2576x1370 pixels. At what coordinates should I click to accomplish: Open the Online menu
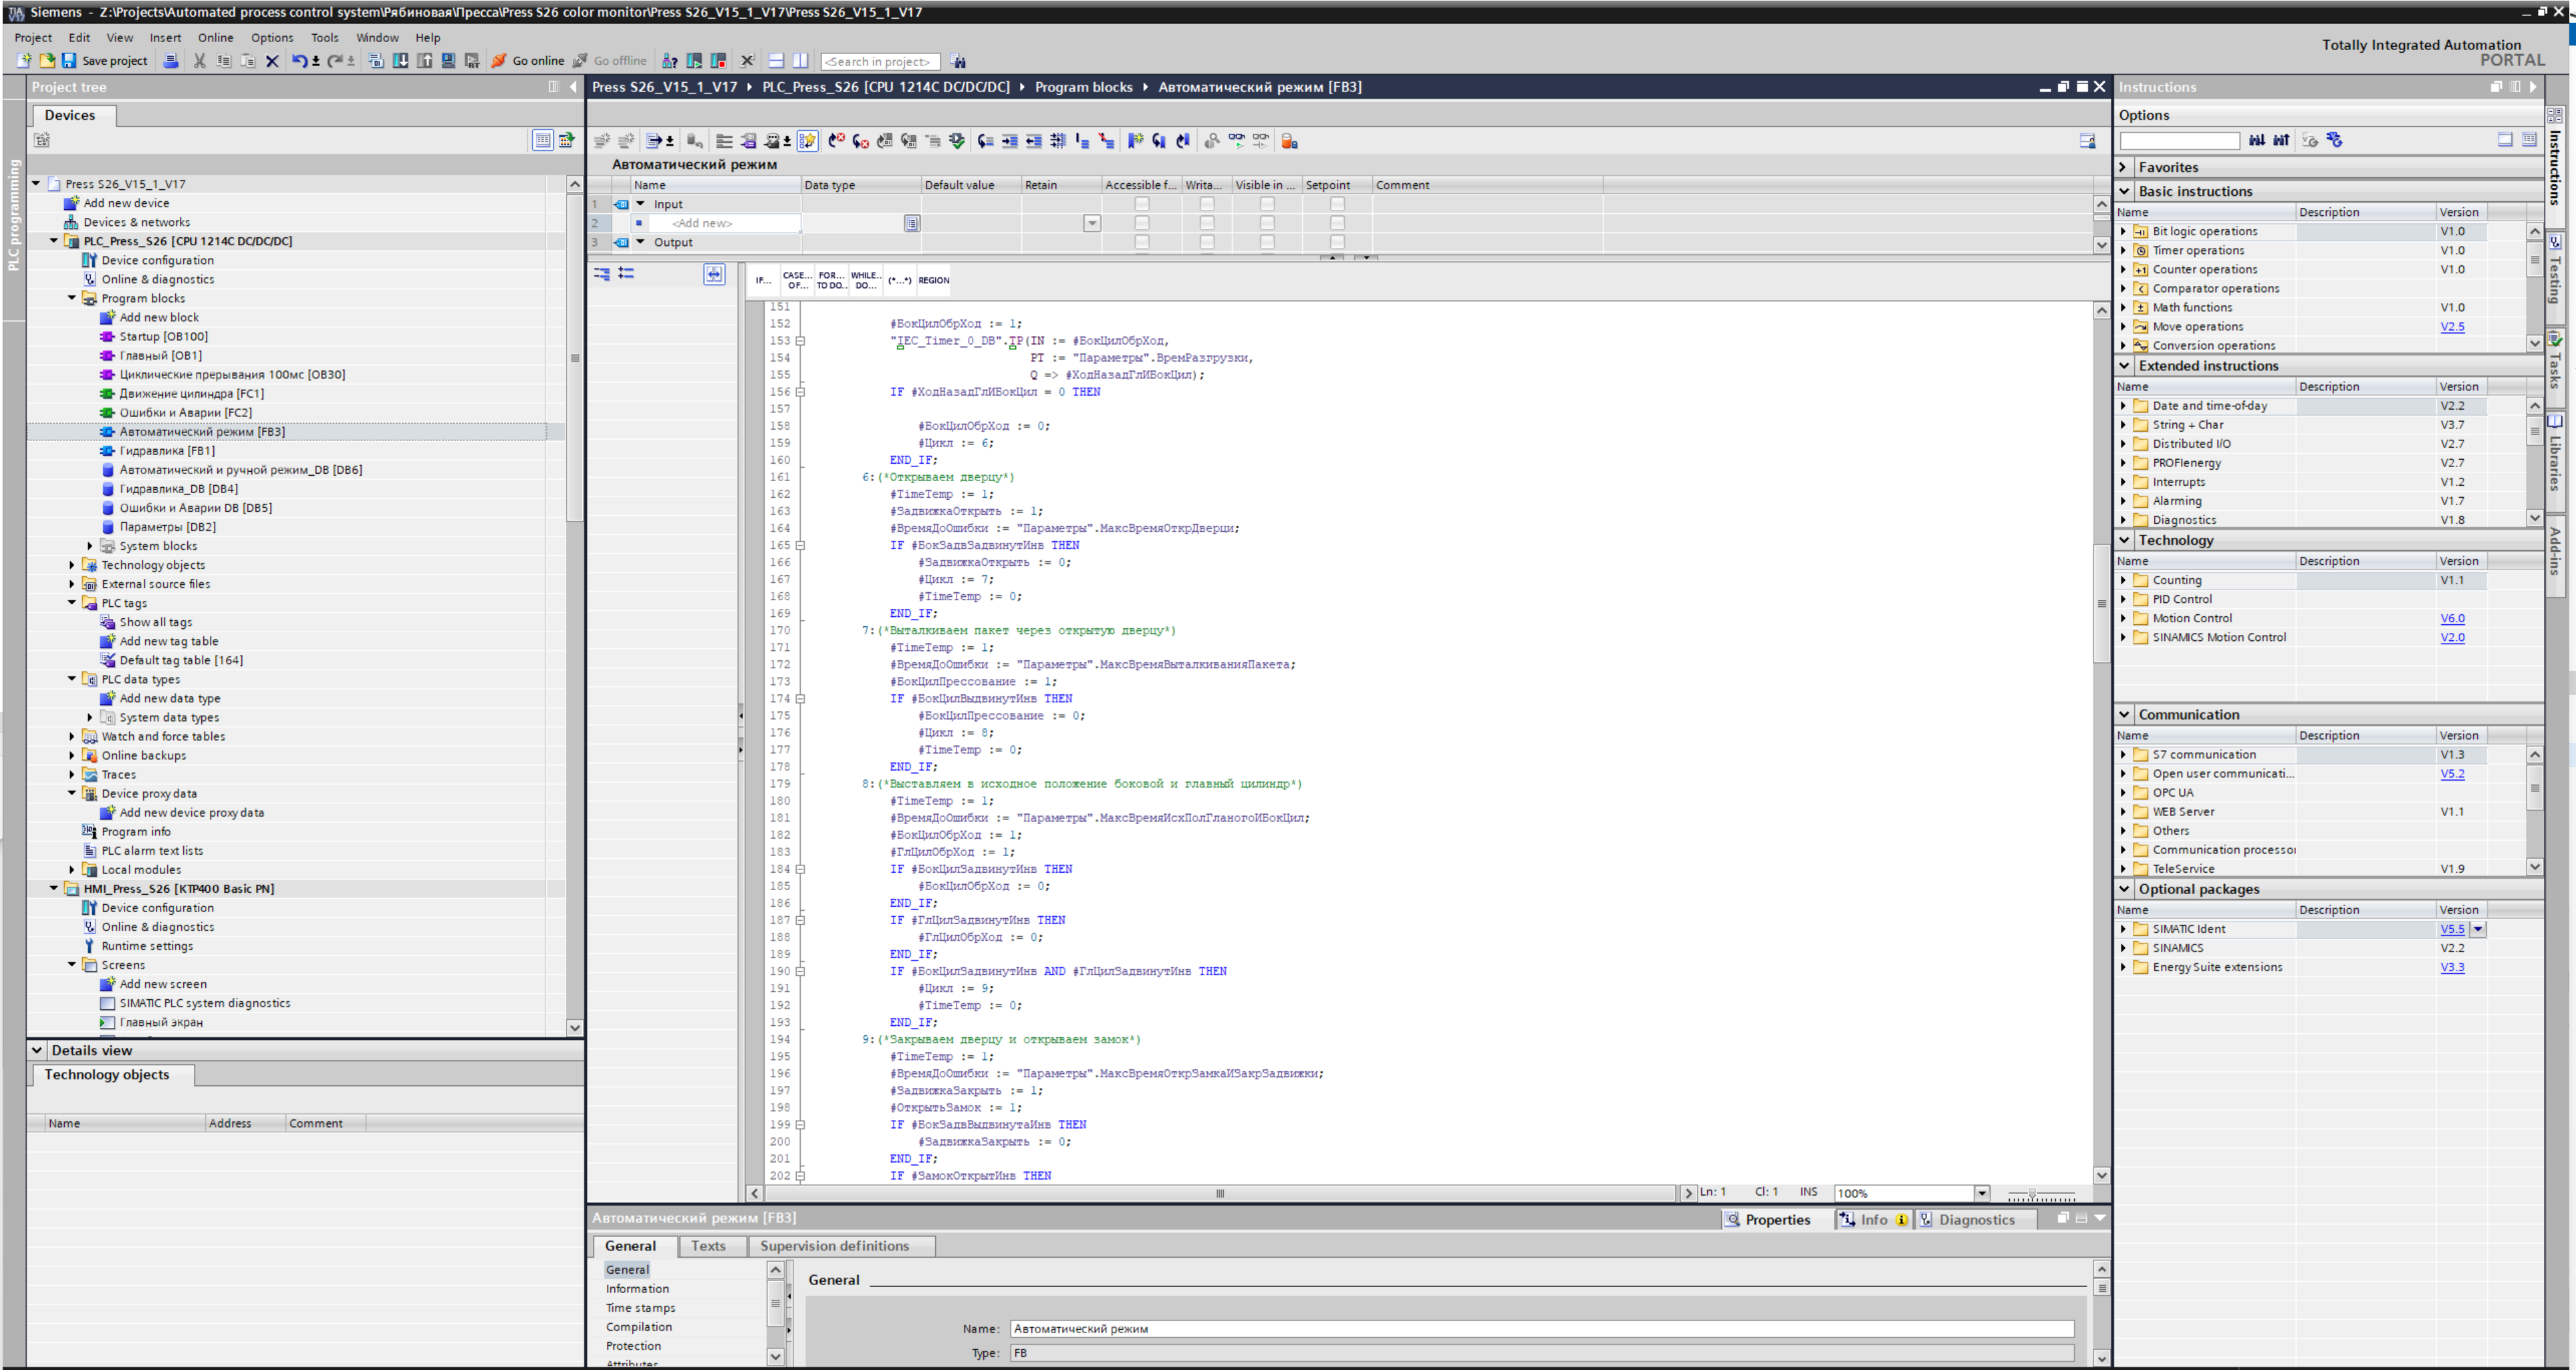point(215,37)
